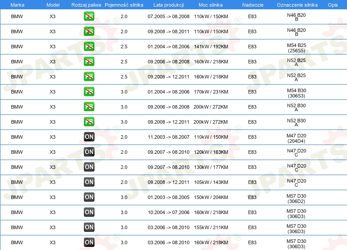This screenshot has width=347, height=250.
Task: Click the 155kW / 211KM power cell
Action: point(211,227)
